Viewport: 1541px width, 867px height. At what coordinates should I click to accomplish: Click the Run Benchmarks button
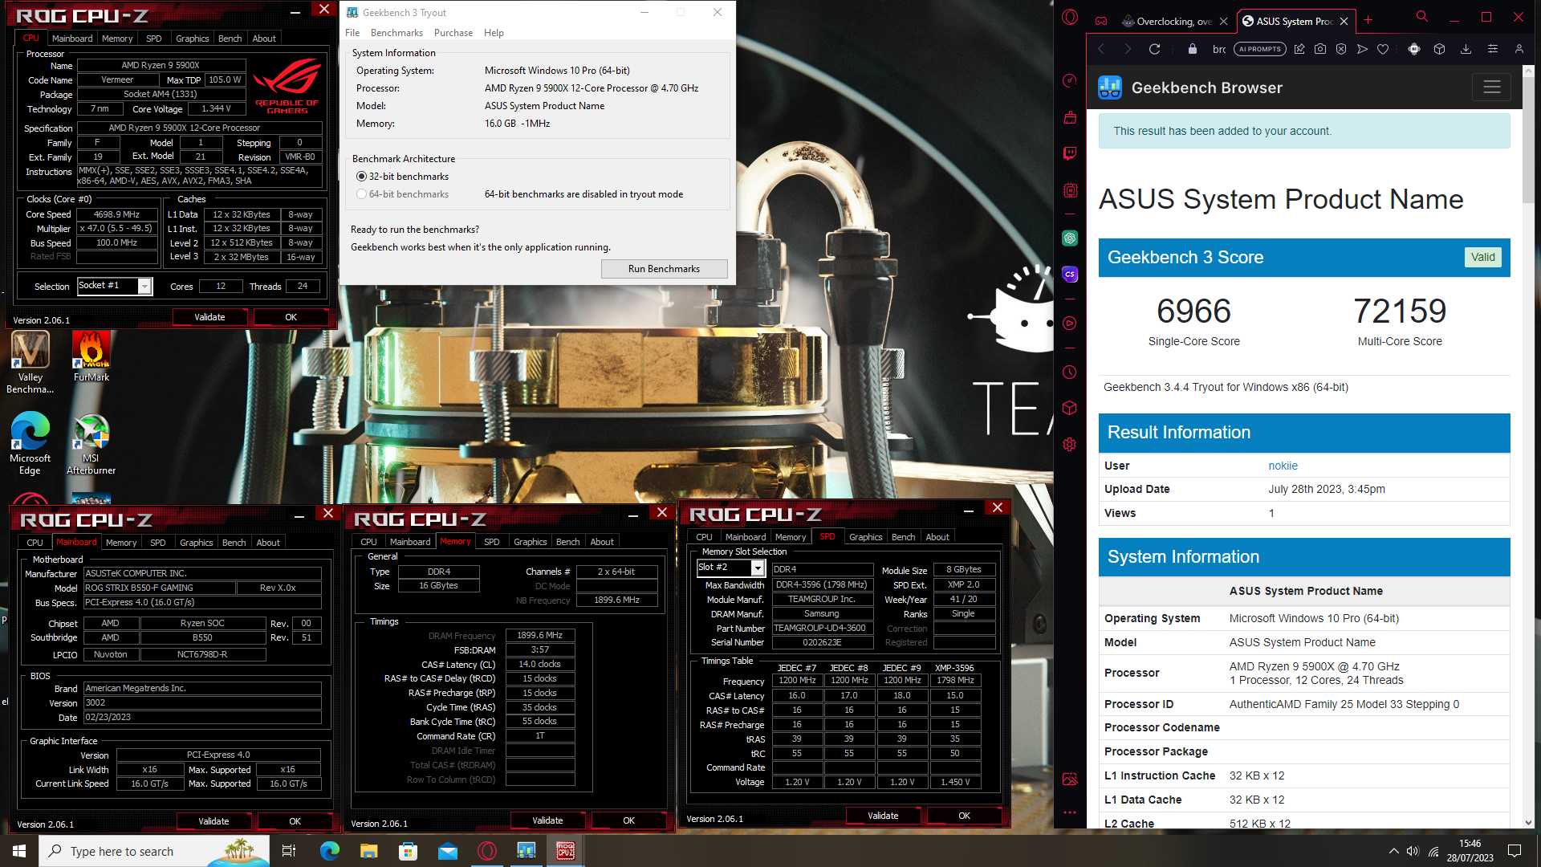664,269
